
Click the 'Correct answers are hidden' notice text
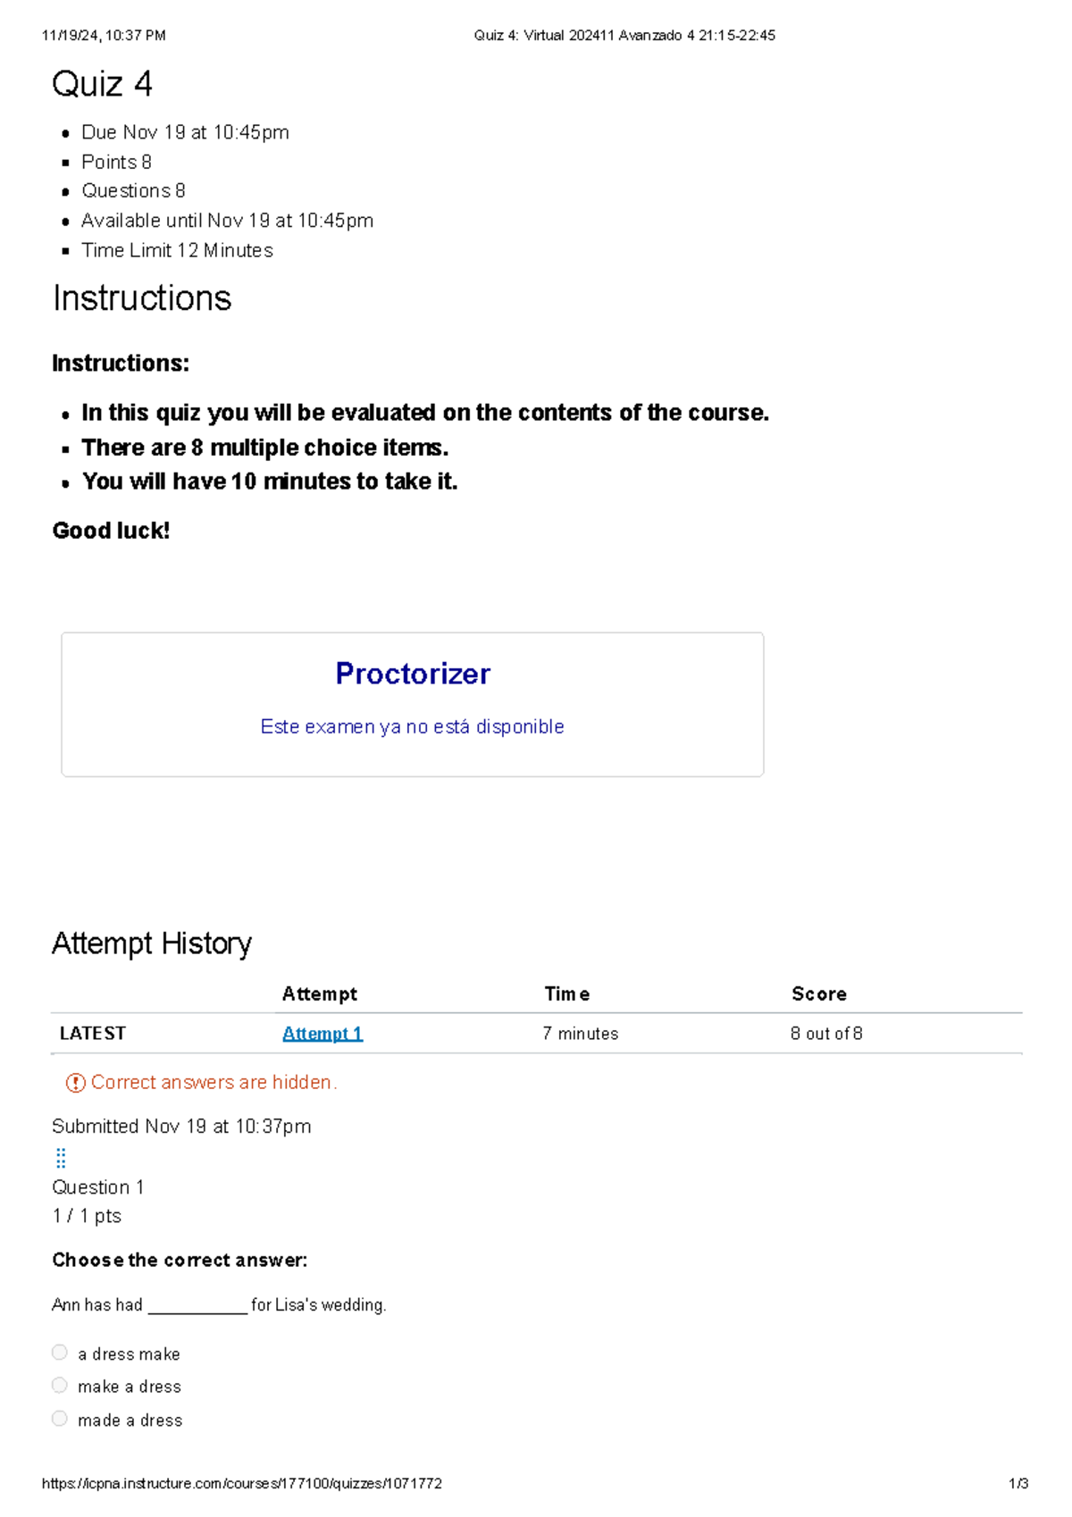214,1083
